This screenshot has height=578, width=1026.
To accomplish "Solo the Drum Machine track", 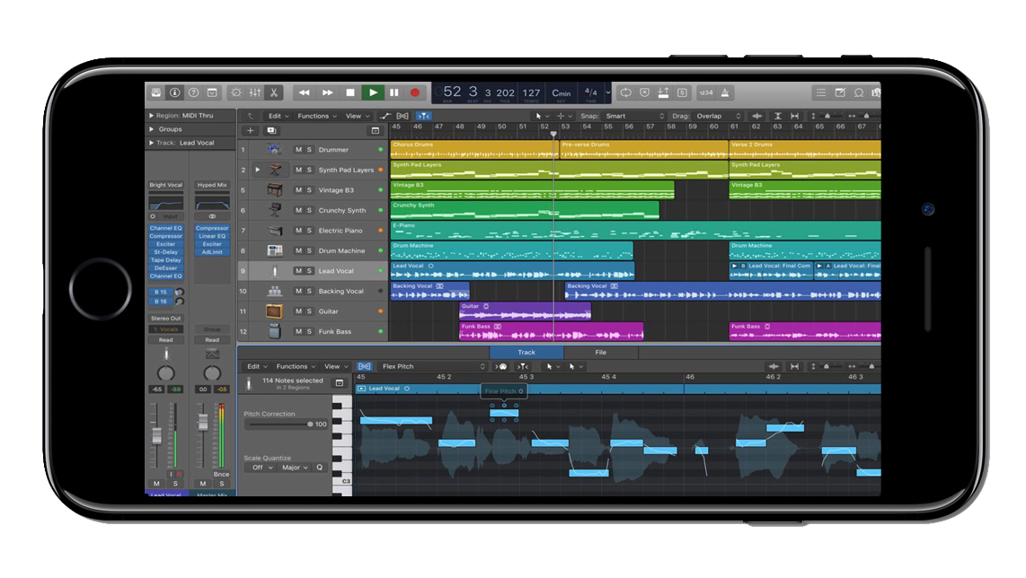I will click(x=309, y=251).
